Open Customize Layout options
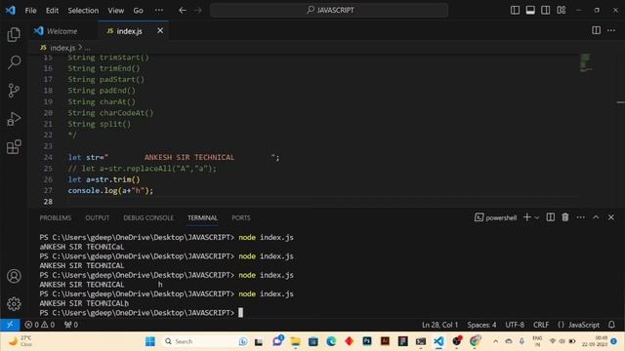Image resolution: width=625 pixels, height=351 pixels. click(562, 10)
